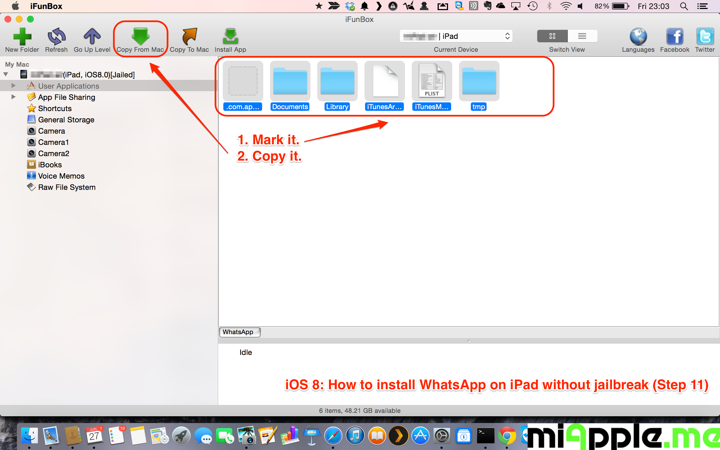Switch to icon grid view
This screenshot has height=450, width=720.
[x=552, y=36]
